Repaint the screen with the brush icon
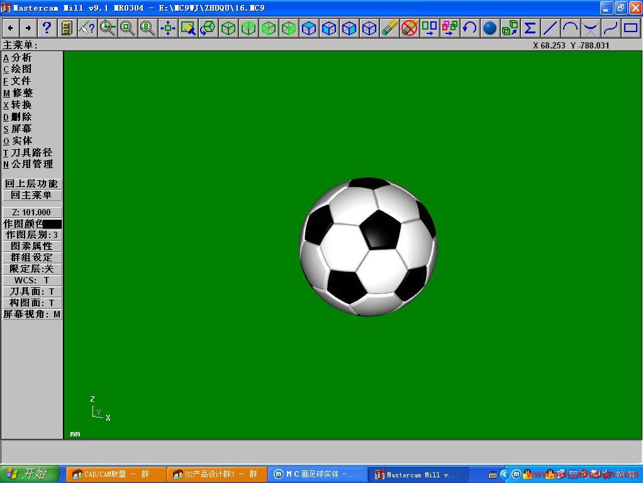The image size is (643, 483). click(188, 28)
